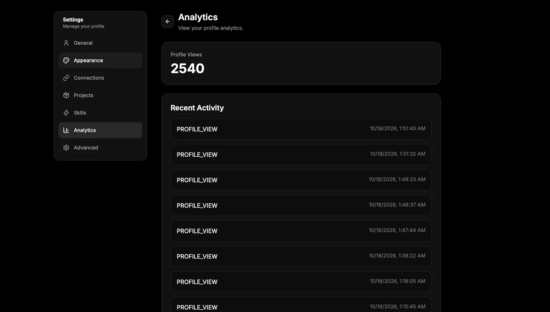The image size is (550, 312).
Task: Click the palette icon next to Appearance
Action: [x=66, y=60]
